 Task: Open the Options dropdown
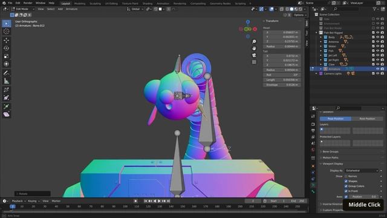[300, 15]
